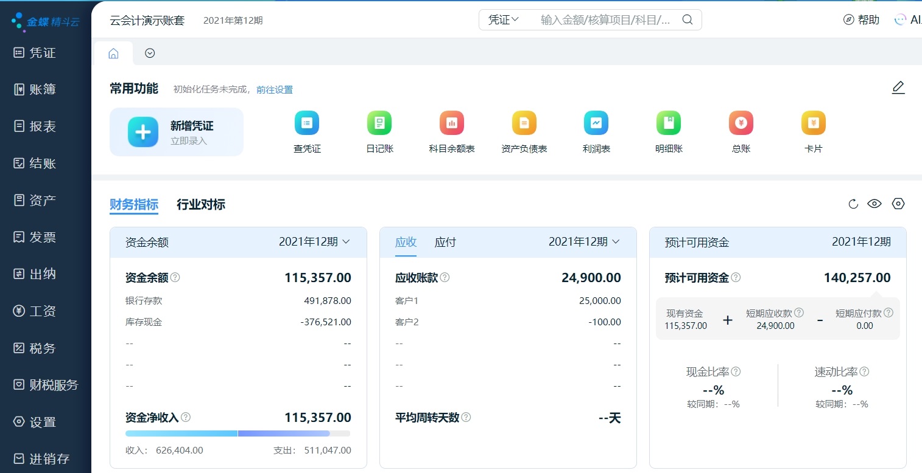
Task: Click the 支出 value 511,047.00
Action: click(327, 451)
